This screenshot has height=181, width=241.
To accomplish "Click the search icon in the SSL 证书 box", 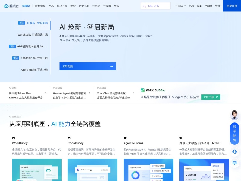I will pos(144,6).
